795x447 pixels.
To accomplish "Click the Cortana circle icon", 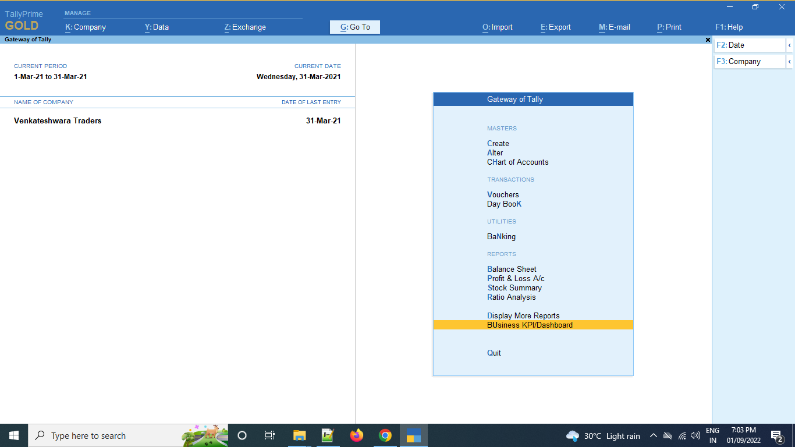I will (242, 435).
